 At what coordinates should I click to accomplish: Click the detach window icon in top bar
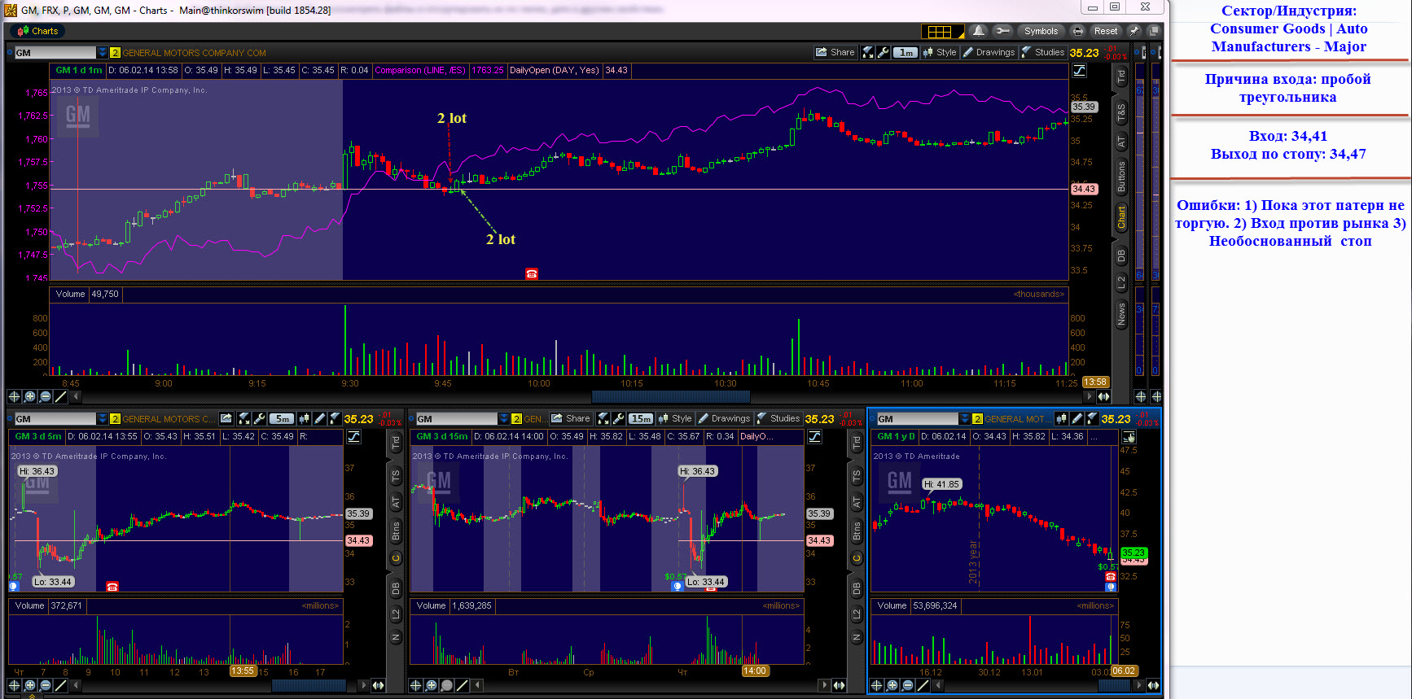pyautogui.click(x=1153, y=31)
